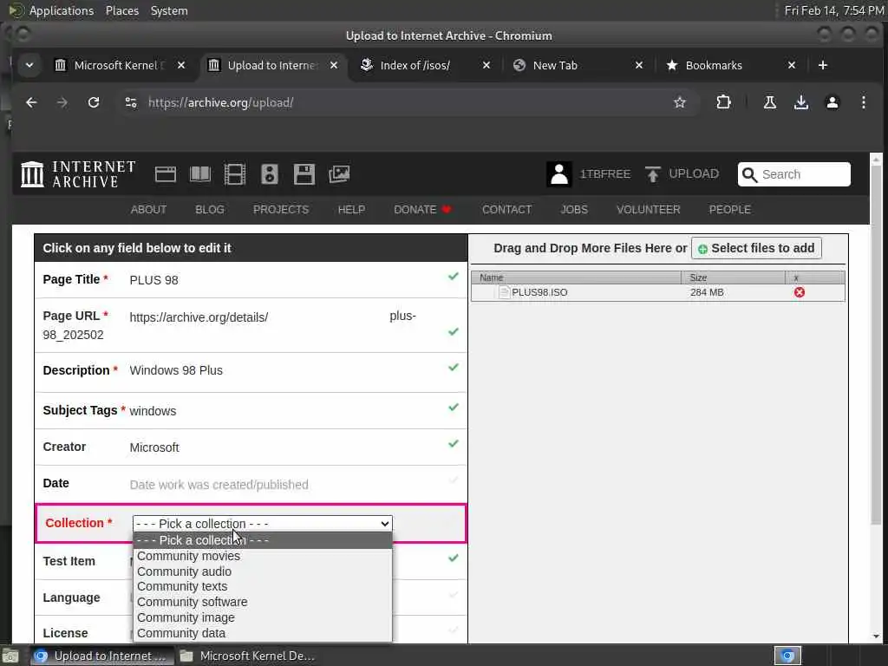Click the DONATE navigation link
Image resolution: width=888 pixels, height=666 pixels.
[422, 210]
